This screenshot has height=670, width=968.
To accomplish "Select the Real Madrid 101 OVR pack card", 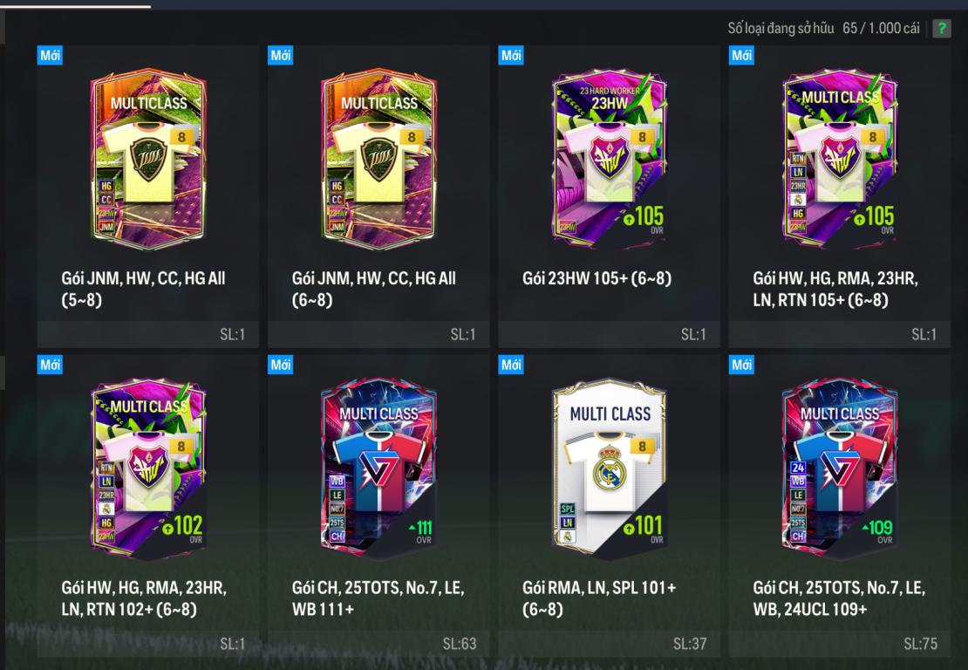I will 610,468.
